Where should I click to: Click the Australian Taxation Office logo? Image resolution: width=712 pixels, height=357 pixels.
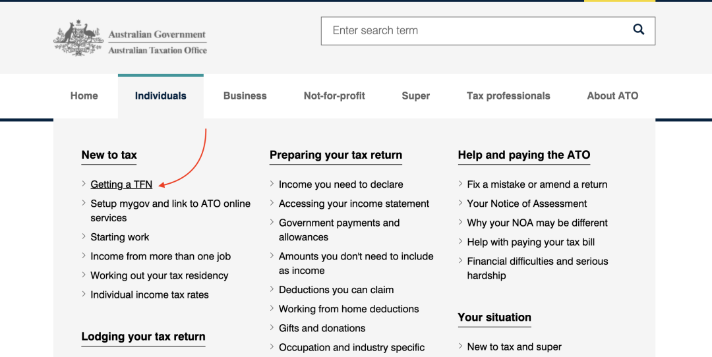(131, 38)
